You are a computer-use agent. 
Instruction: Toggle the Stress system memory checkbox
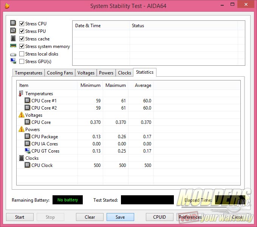coord(22,46)
